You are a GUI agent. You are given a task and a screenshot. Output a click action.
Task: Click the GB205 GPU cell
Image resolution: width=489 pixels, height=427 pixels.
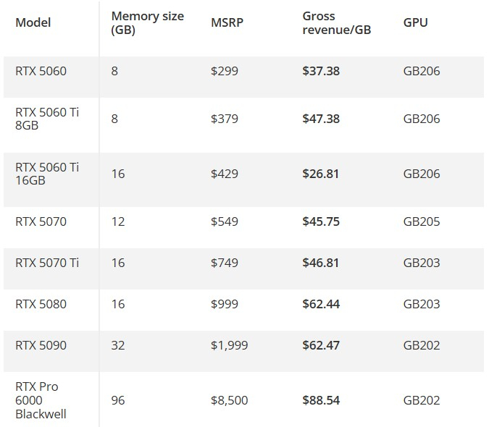(x=422, y=221)
